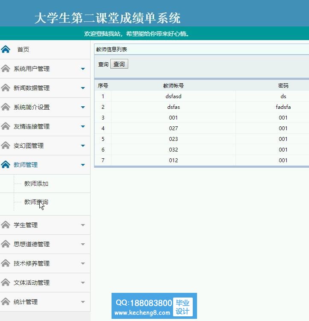Select teacher account 012 cell
Image resolution: width=309 pixels, height=321 pixels.
click(x=174, y=160)
